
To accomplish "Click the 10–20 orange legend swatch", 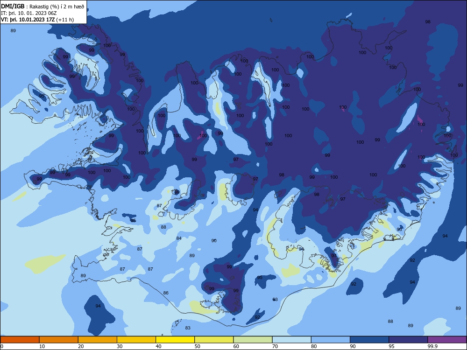I will click(59, 340).
